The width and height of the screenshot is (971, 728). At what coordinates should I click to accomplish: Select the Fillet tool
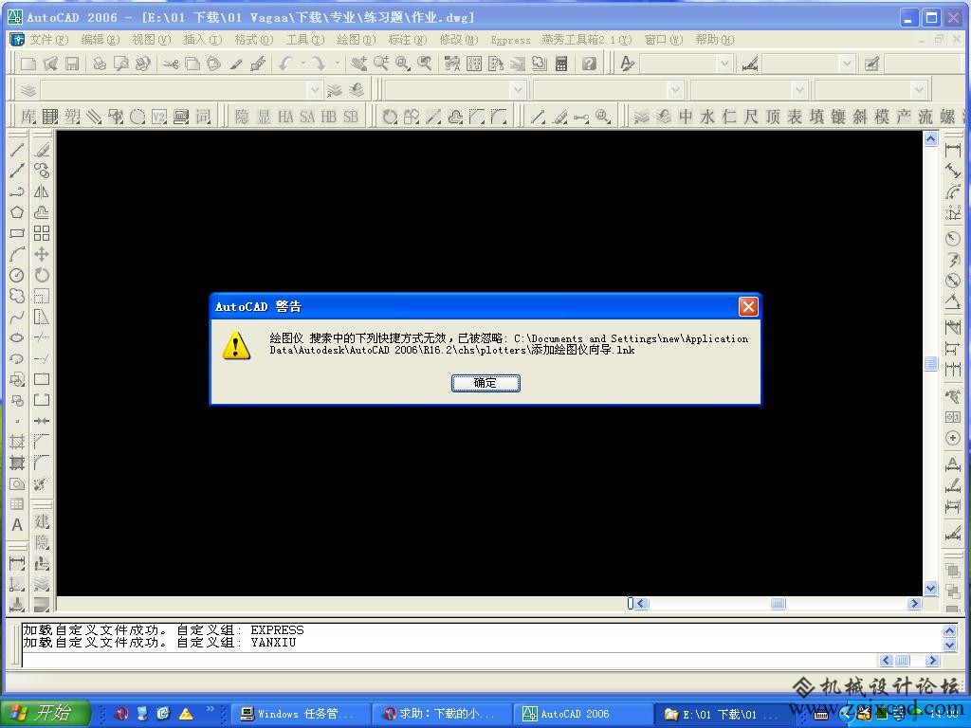point(42,463)
